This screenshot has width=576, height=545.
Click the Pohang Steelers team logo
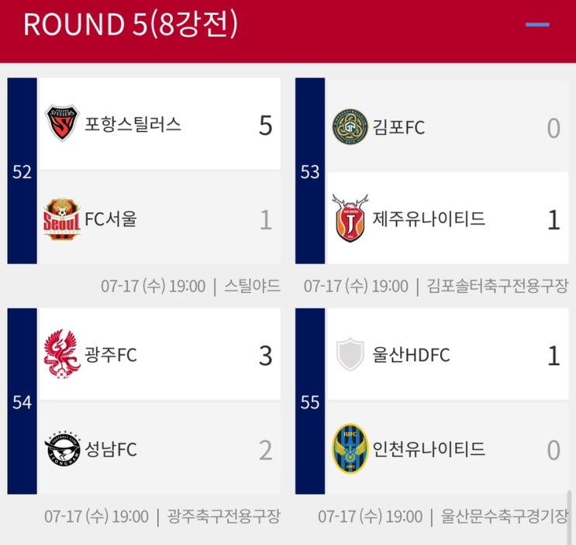61,124
